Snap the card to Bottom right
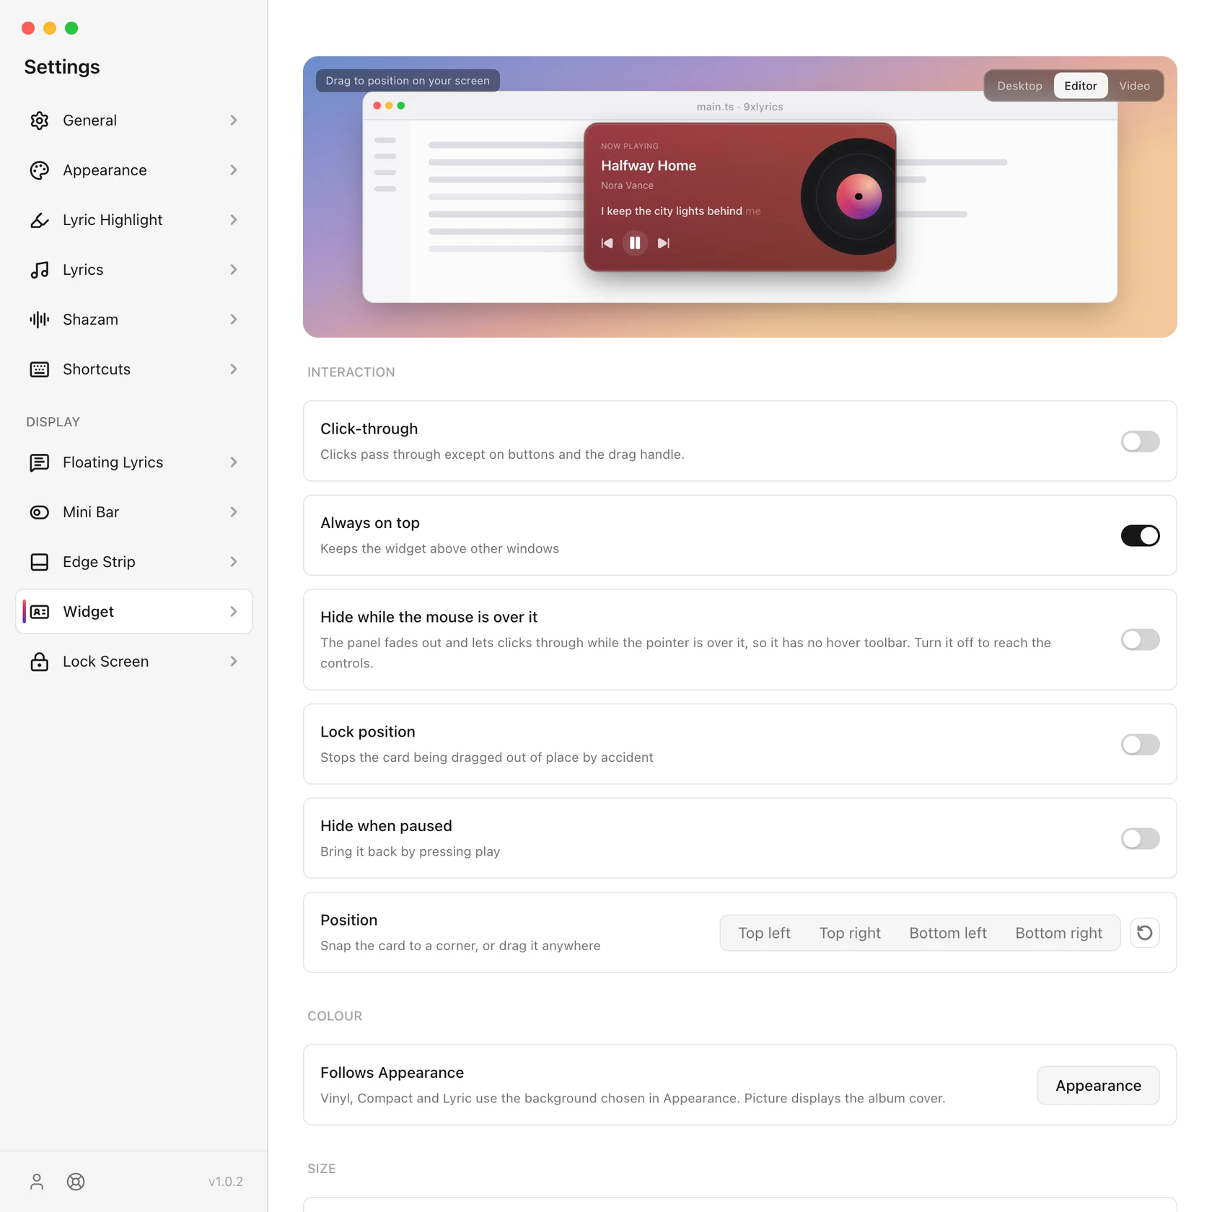 pyautogui.click(x=1059, y=933)
